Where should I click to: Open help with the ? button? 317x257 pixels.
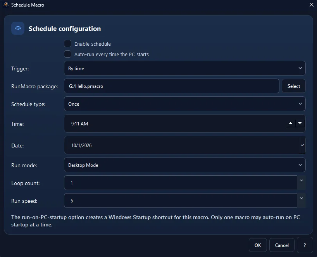[x=305, y=245]
